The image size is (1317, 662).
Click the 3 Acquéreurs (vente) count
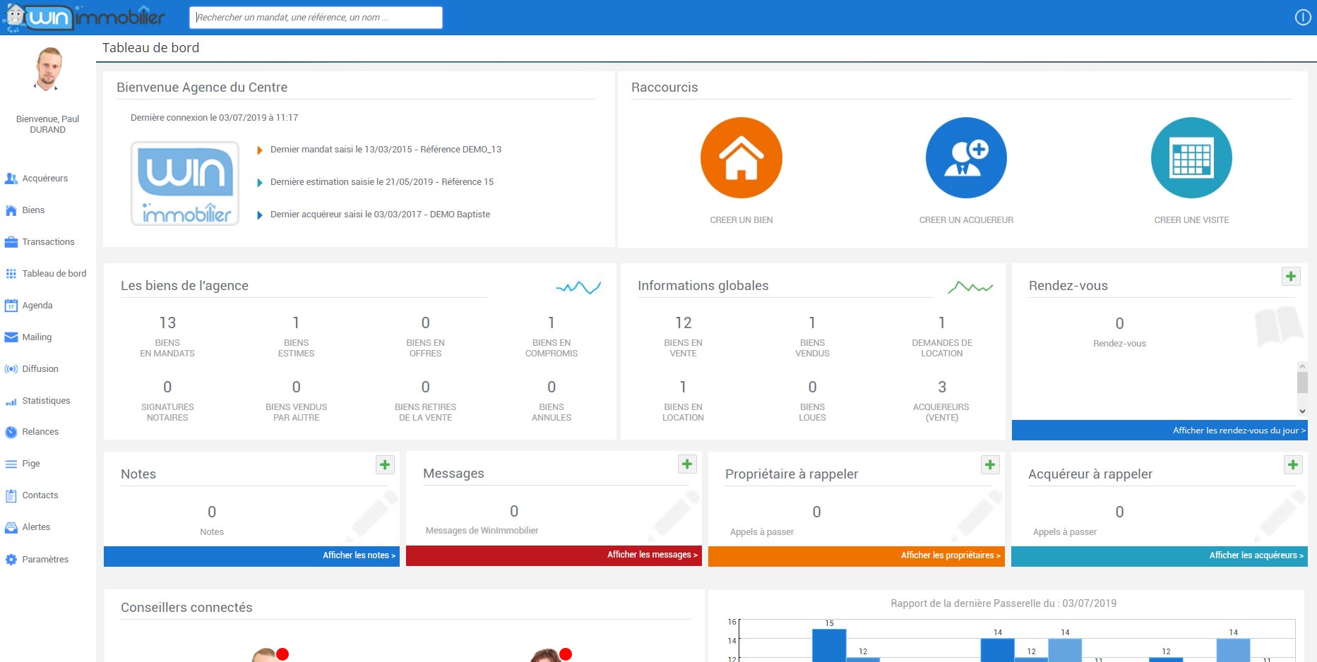941,387
